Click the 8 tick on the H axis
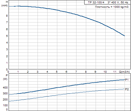Viewport: 139px width, 111px height. click(x=7, y=16)
